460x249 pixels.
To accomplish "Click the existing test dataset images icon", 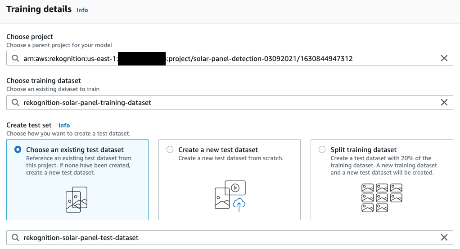I will coord(77,200).
